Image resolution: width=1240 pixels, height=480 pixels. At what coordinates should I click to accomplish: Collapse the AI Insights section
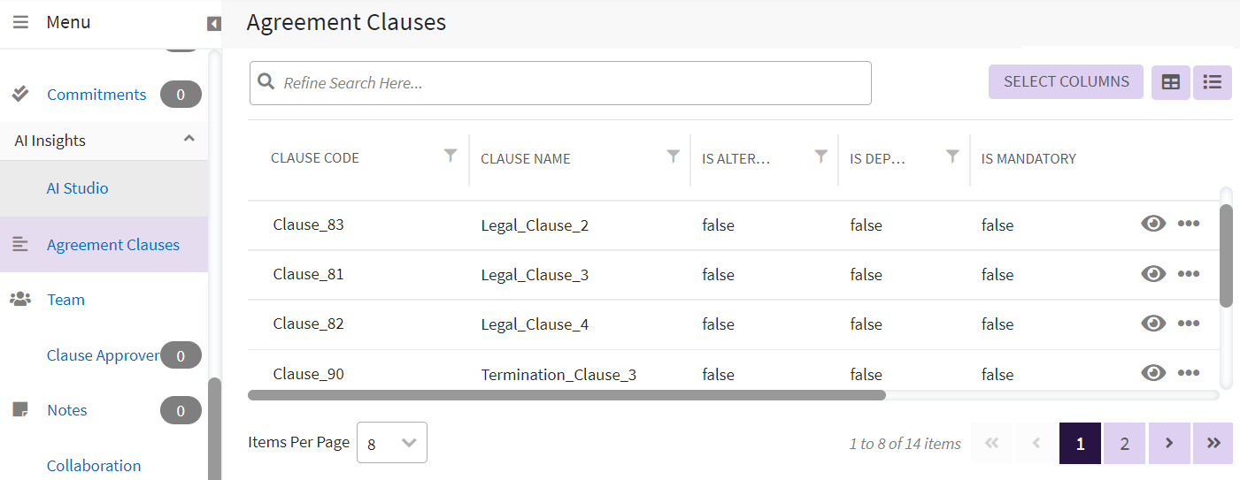point(189,140)
